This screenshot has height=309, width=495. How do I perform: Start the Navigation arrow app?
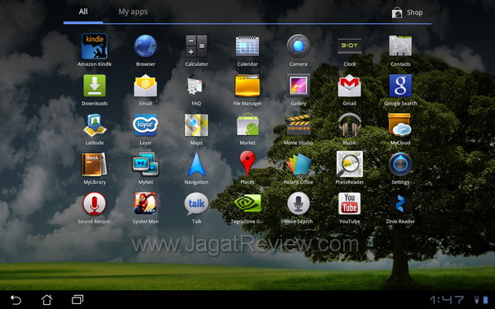(x=196, y=165)
